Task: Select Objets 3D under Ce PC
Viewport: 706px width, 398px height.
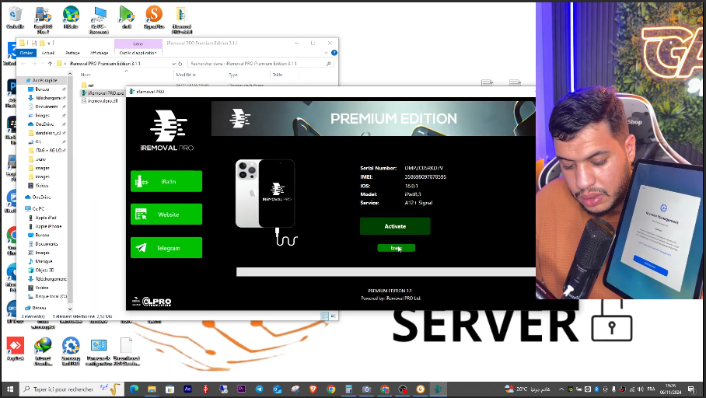Action: click(x=44, y=271)
